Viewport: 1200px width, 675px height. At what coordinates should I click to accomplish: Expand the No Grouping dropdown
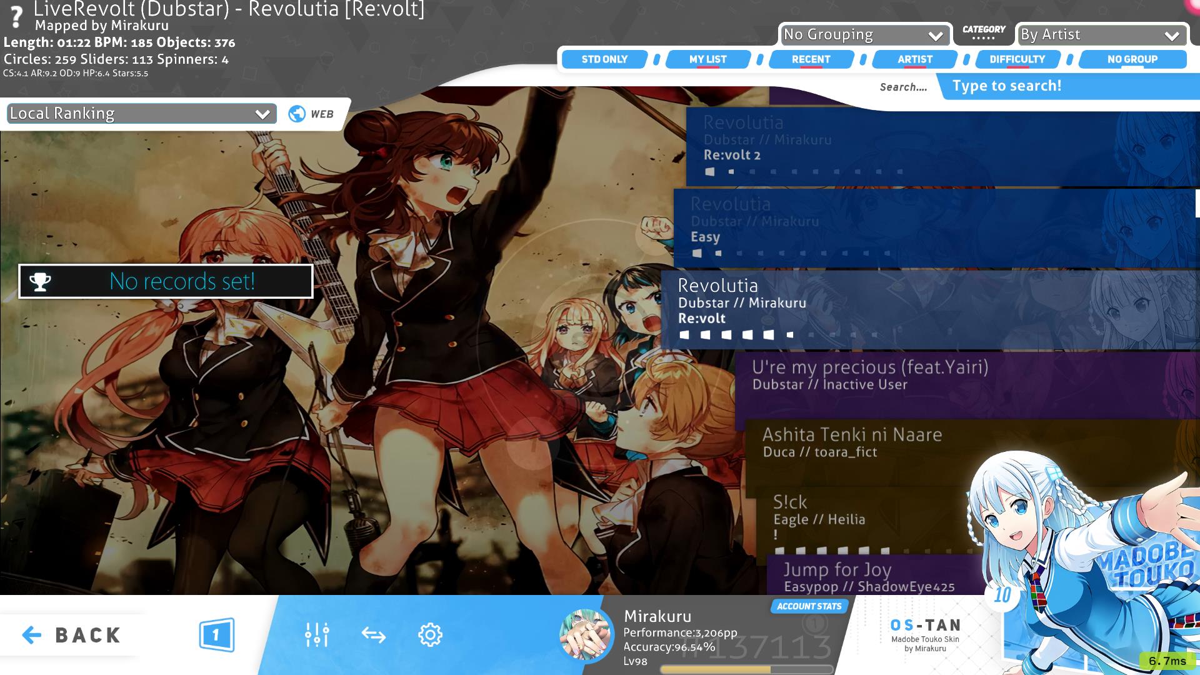(864, 35)
